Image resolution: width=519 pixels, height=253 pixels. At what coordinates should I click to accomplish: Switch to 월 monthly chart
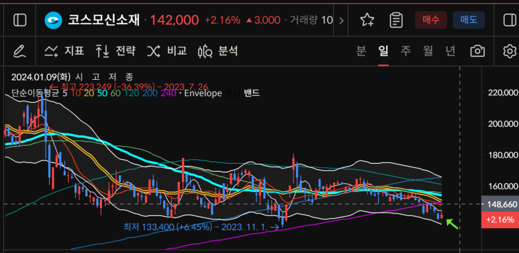[428, 51]
